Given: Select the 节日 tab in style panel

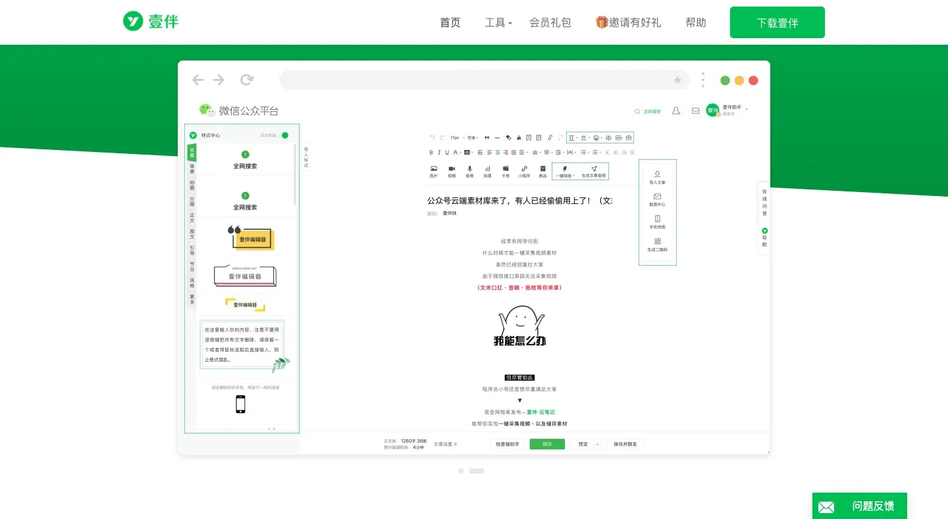Looking at the screenshot, I should [x=192, y=266].
